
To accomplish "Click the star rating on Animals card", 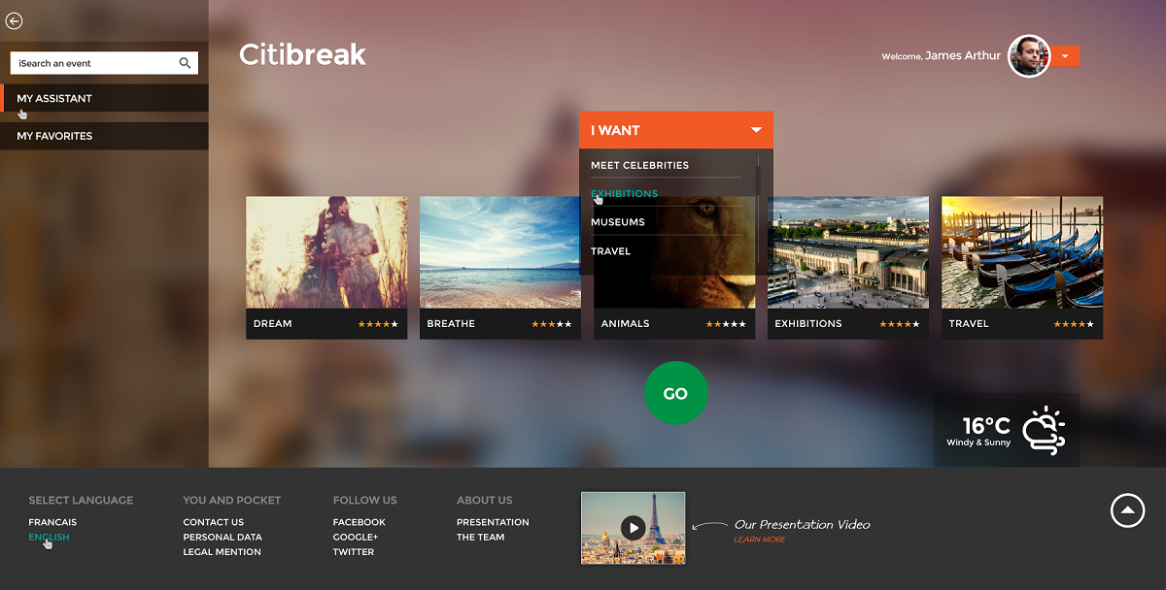I will tap(726, 324).
